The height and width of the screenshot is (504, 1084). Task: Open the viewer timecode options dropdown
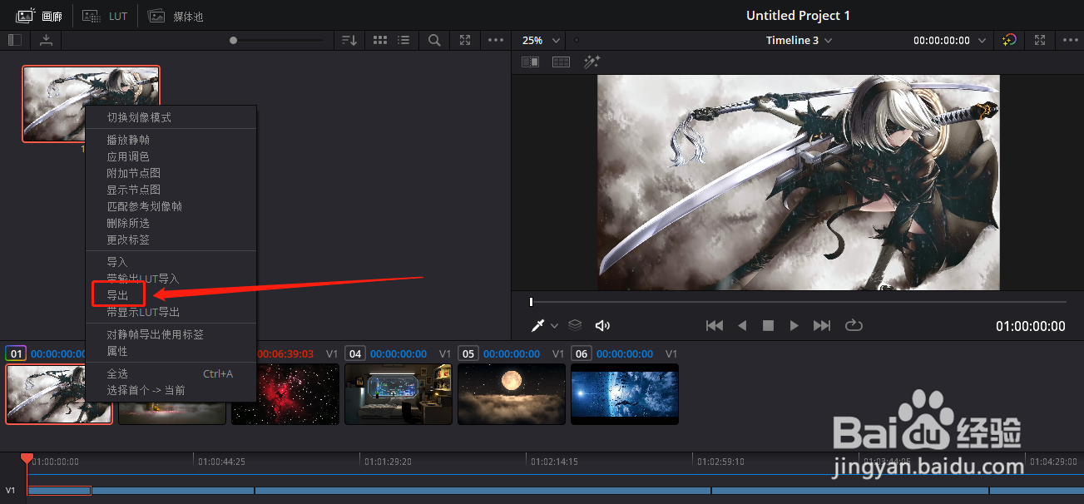[x=982, y=40]
